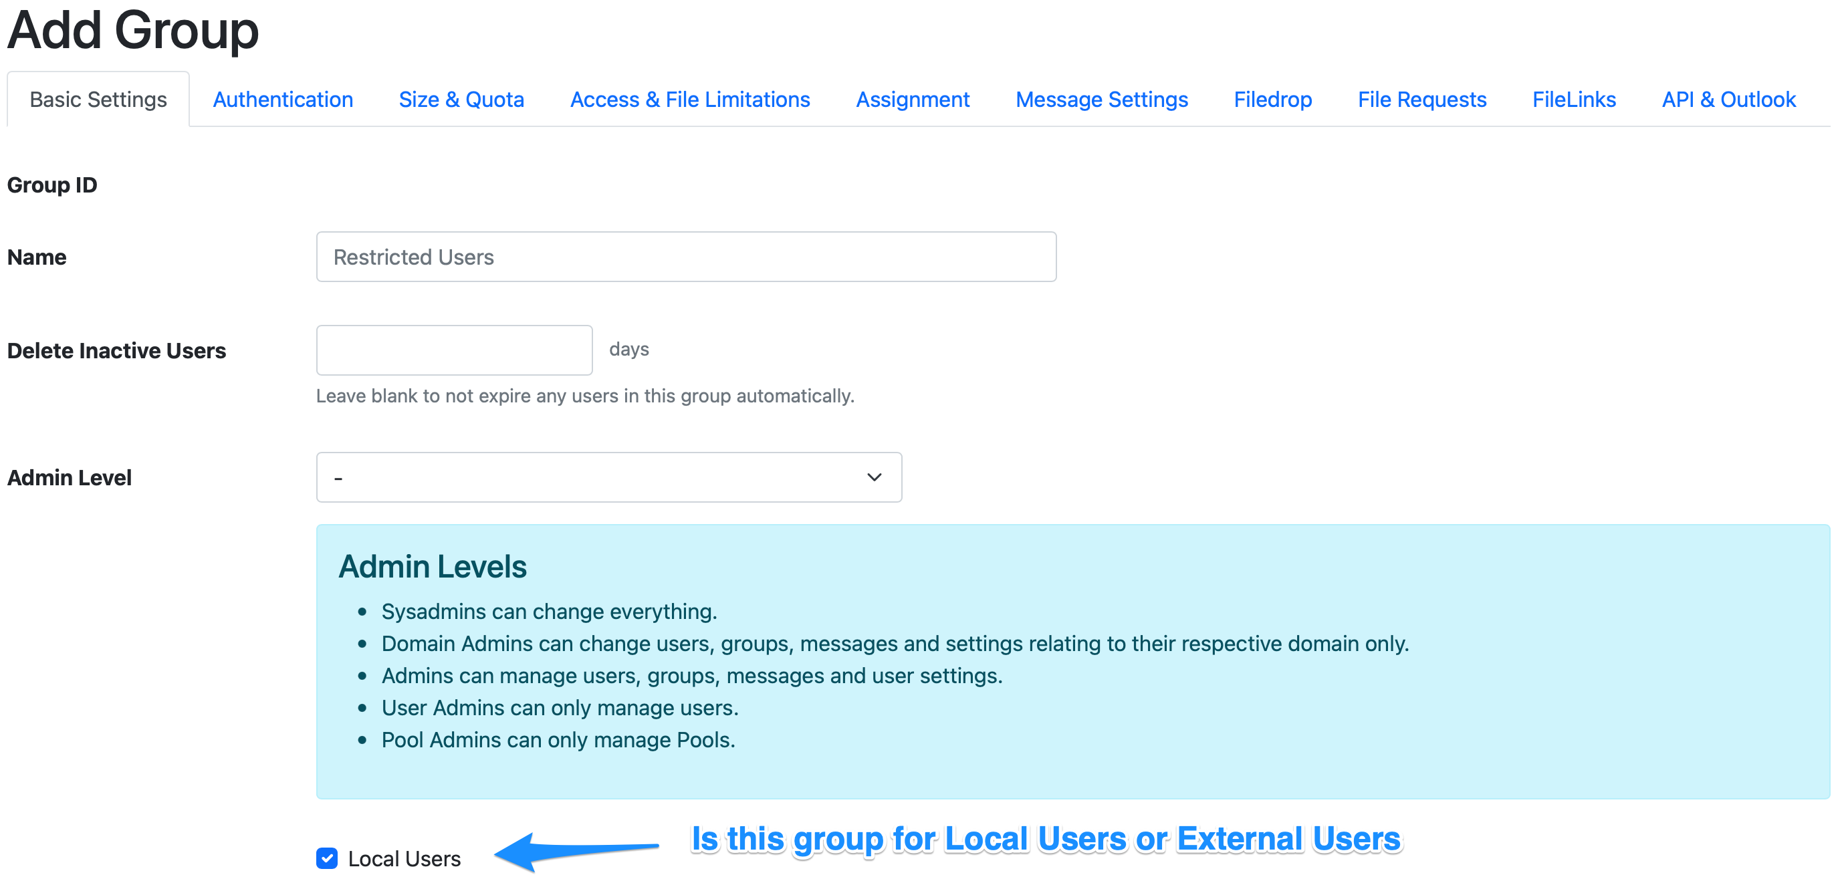Return to the Basic Settings tab
Image resolution: width=1844 pixels, height=881 pixels.
[x=98, y=100]
